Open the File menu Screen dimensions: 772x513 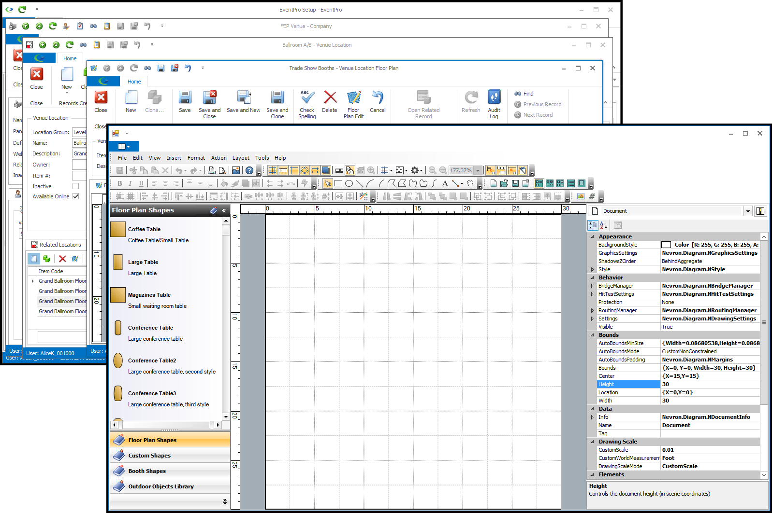[122, 158]
